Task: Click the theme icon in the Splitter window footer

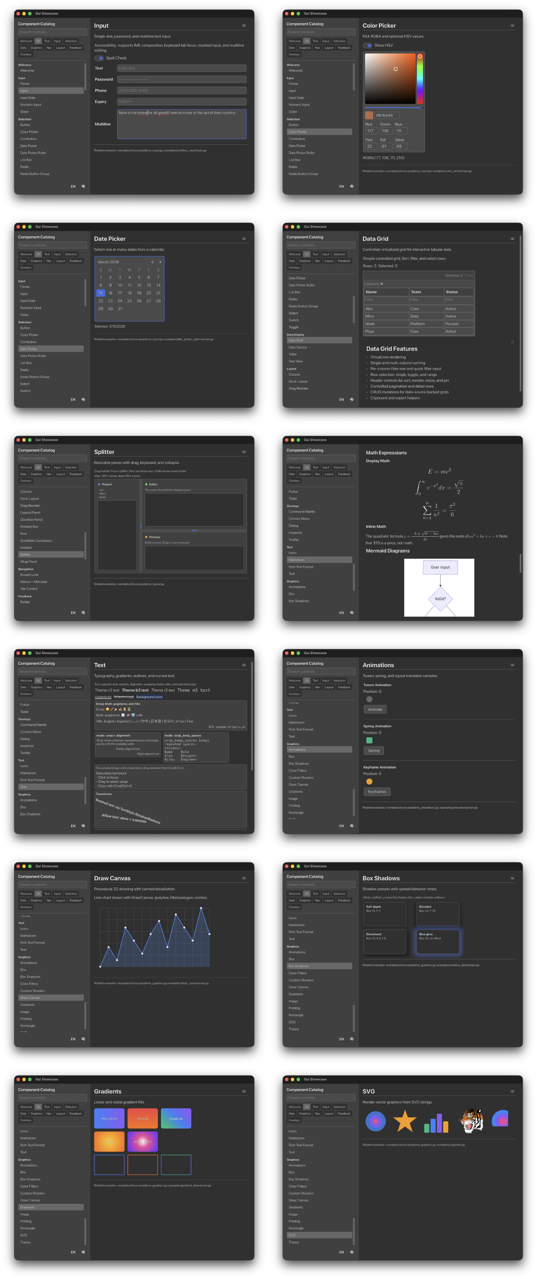Action: pyautogui.click(x=83, y=613)
